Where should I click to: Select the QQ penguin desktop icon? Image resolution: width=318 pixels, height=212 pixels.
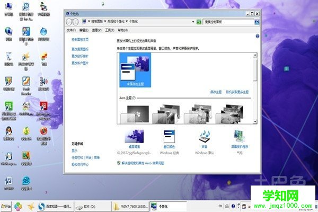tap(8, 134)
